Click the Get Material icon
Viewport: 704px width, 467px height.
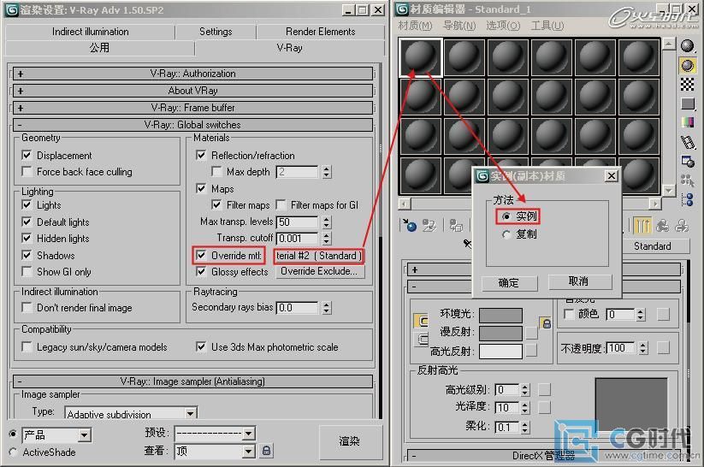click(409, 225)
